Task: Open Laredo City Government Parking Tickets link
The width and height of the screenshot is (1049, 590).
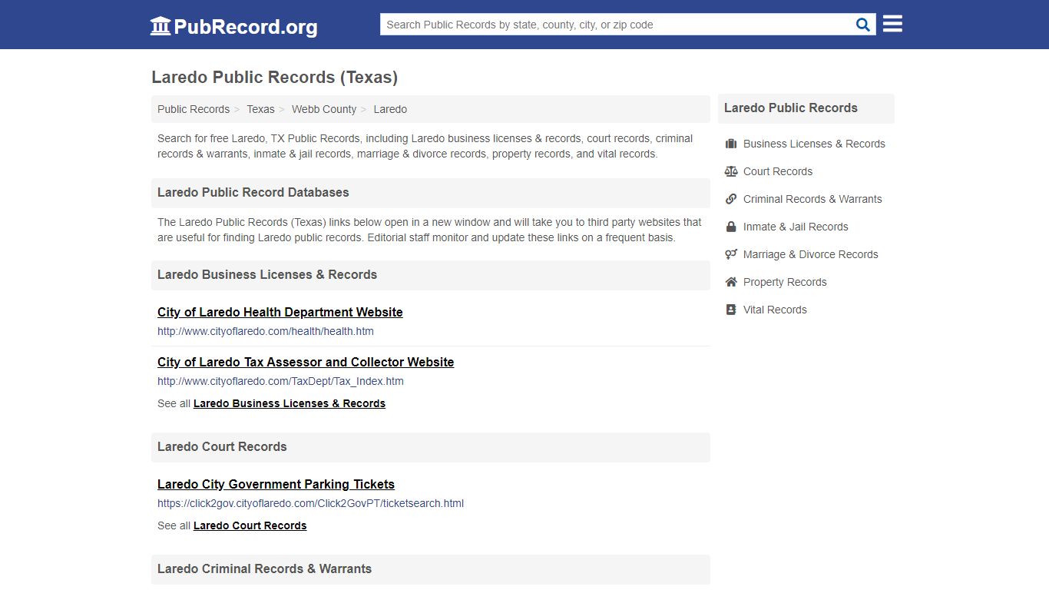Action: coord(276,484)
